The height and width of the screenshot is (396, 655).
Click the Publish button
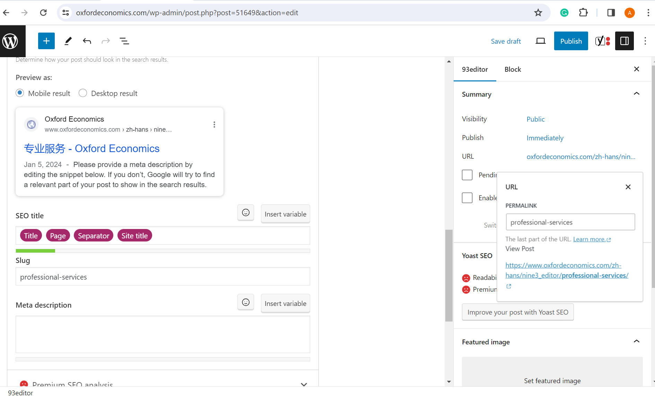[x=571, y=41]
